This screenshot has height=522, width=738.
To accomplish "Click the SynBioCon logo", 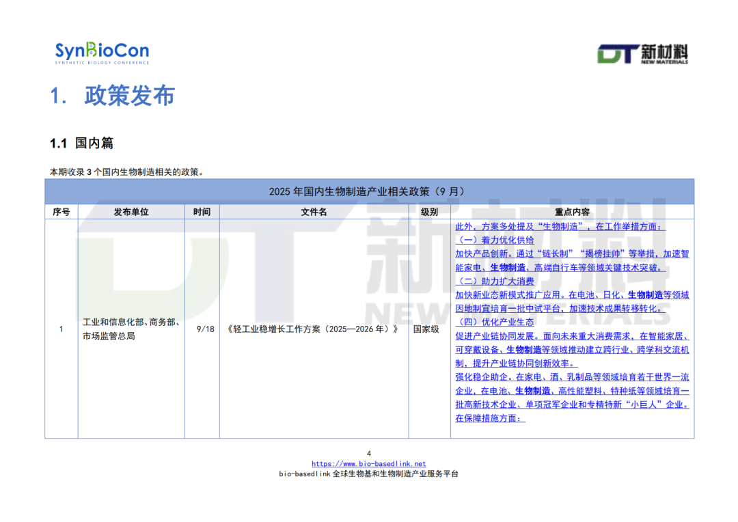I will [102, 53].
